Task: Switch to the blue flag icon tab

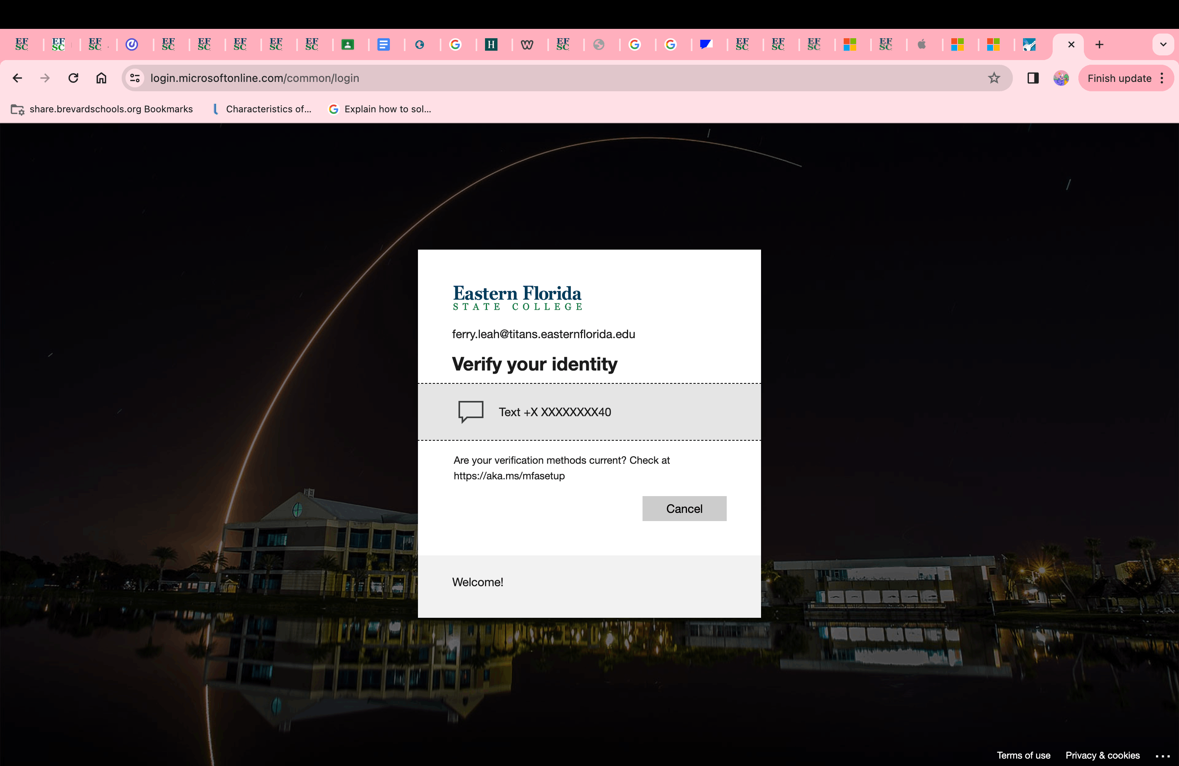Action: [706, 44]
